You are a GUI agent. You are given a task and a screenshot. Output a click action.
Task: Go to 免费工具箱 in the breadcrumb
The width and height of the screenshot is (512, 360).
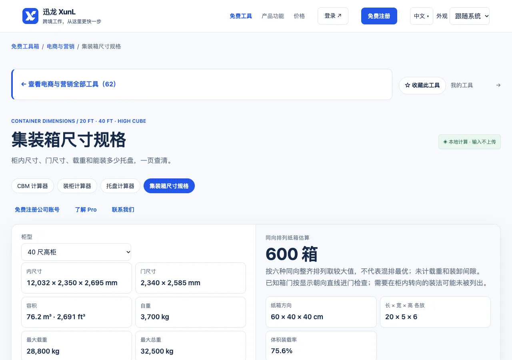point(25,46)
